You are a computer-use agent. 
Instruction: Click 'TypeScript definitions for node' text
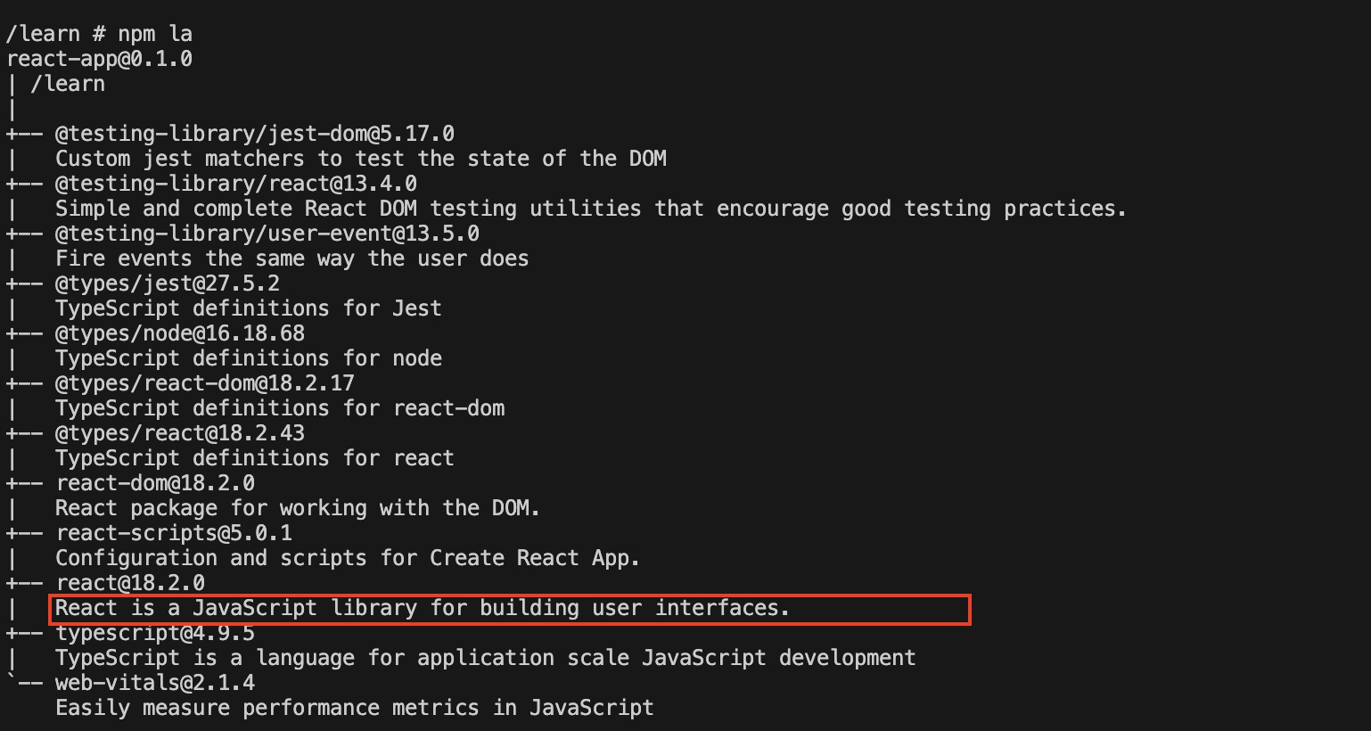click(249, 358)
